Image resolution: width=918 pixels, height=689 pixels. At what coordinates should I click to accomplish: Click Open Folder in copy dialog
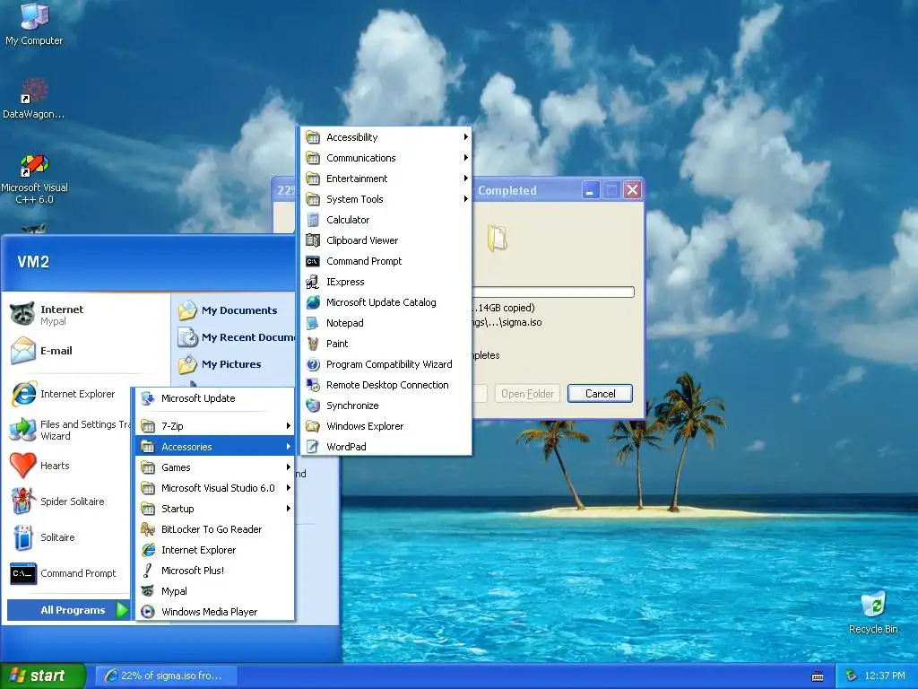pyautogui.click(x=527, y=394)
